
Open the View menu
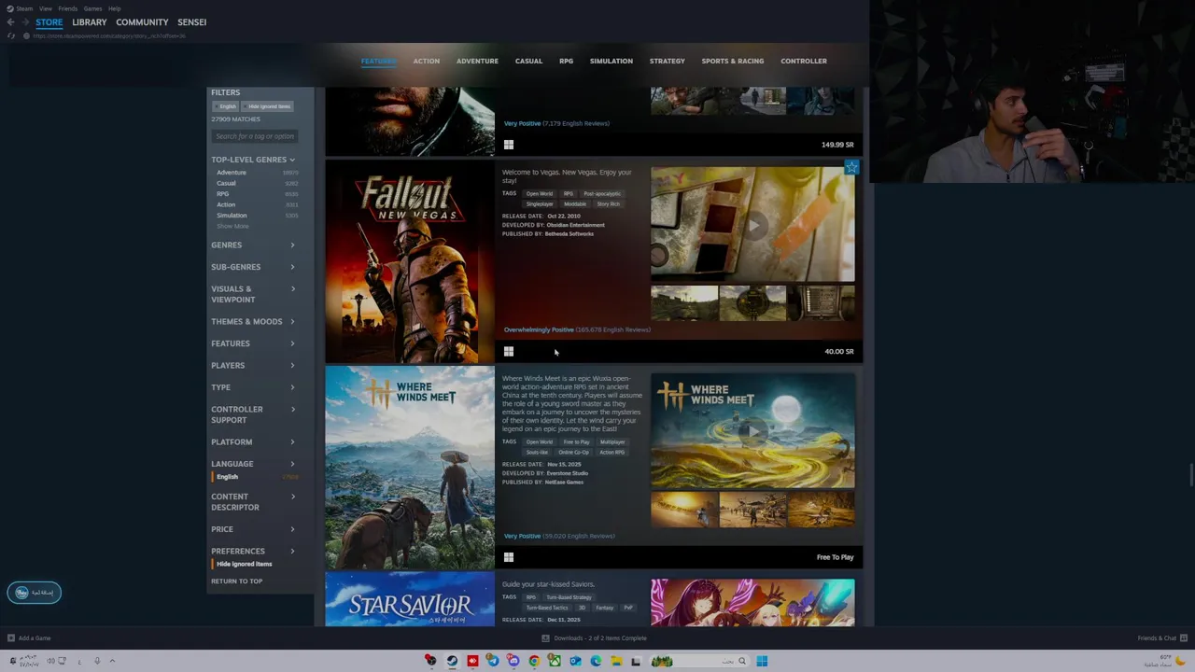(45, 8)
